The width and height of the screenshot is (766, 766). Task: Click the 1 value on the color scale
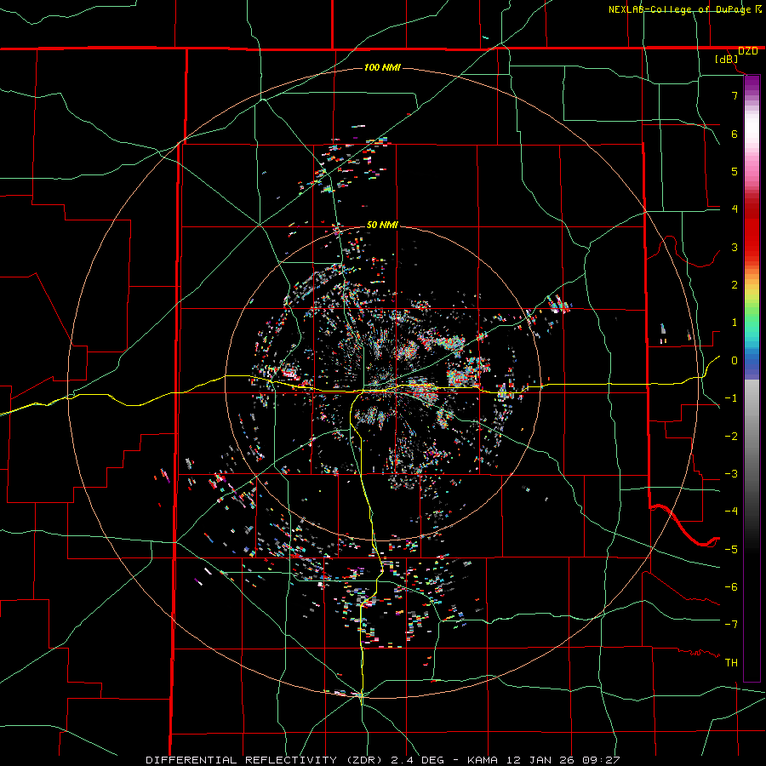click(735, 323)
